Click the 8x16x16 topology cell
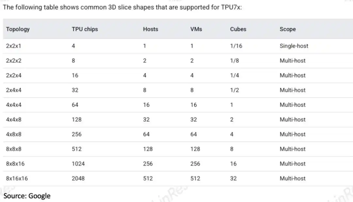Image resolution: width=353 pixels, height=202 pixels. (x=17, y=178)
